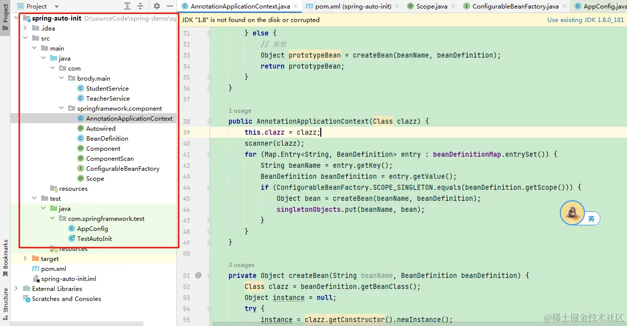627x326 pixels.
Task: Expand the target folder
Action: point(25,259)
